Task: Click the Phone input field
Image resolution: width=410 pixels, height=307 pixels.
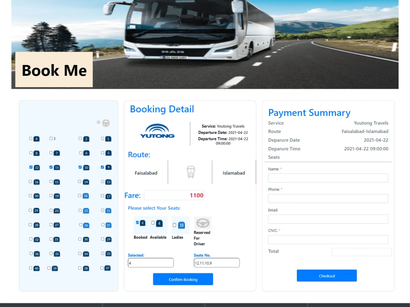Action: tap(328, 199)
